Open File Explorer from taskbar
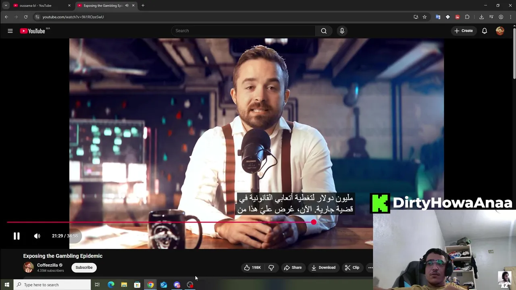 click(124, 285)
